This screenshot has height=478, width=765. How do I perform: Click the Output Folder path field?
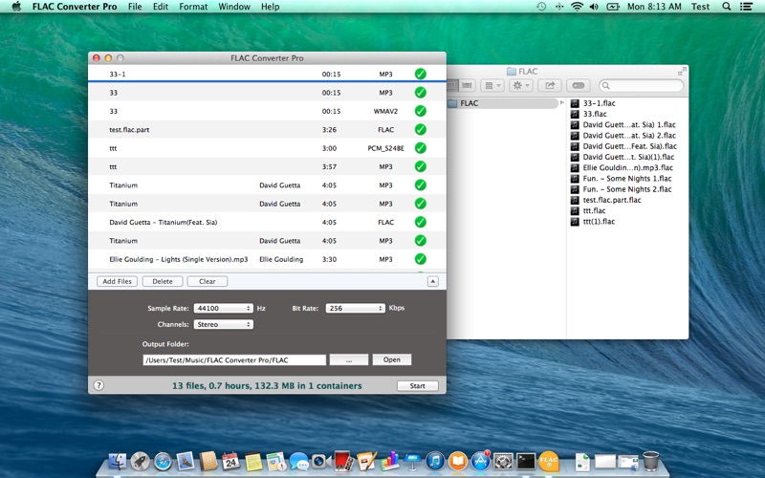pos(234,359)
